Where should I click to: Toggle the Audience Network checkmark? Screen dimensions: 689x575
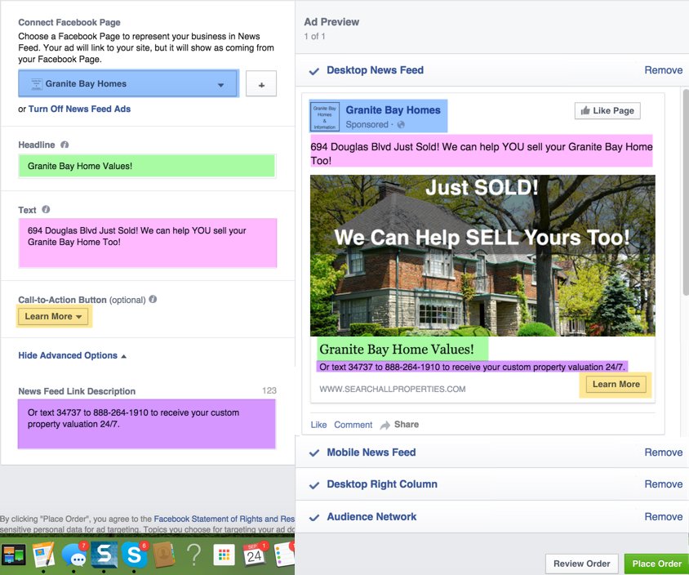pos(313,517)
